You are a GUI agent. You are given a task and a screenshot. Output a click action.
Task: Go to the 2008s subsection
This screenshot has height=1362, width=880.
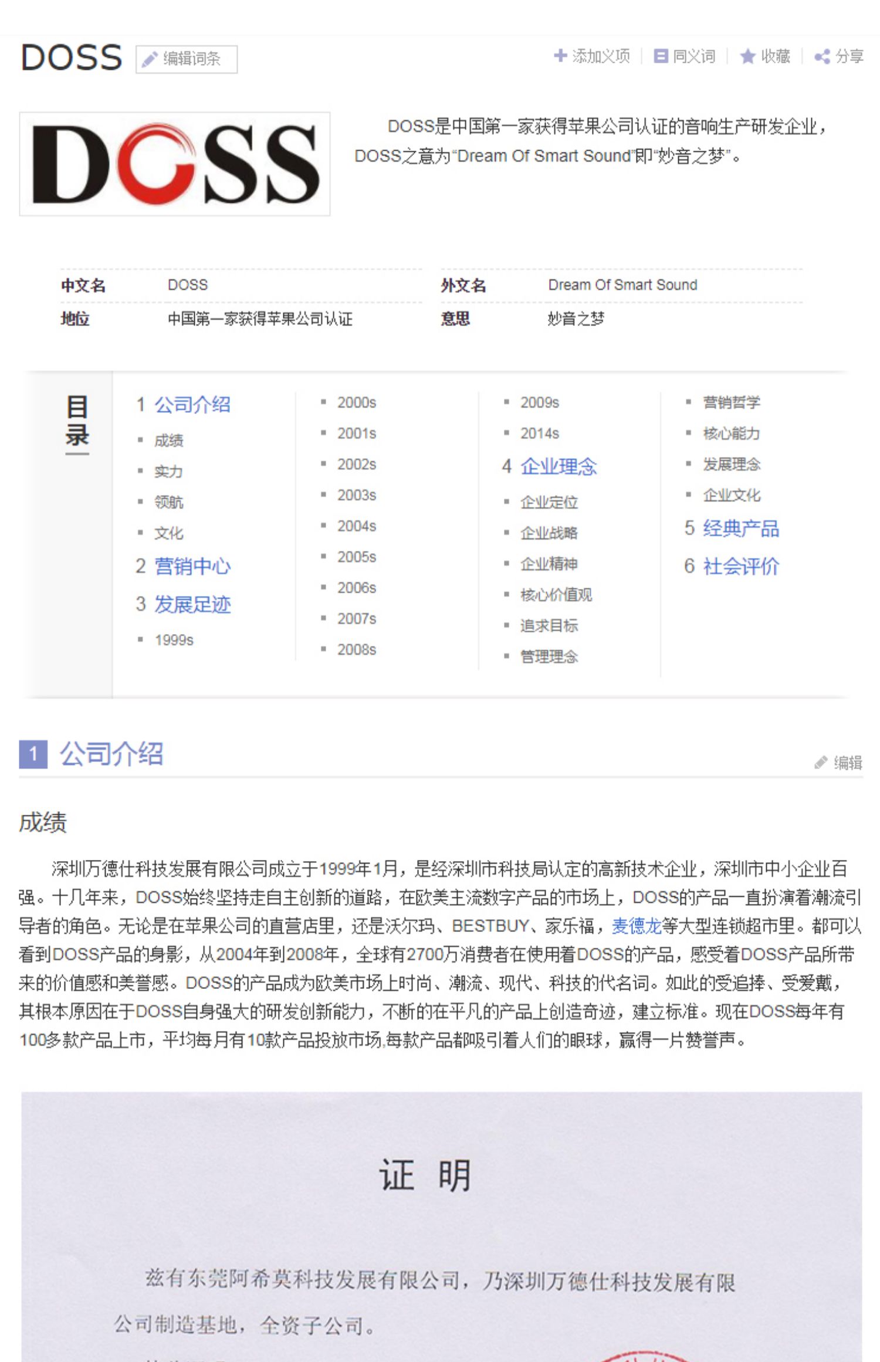click(x=357, y=649)
